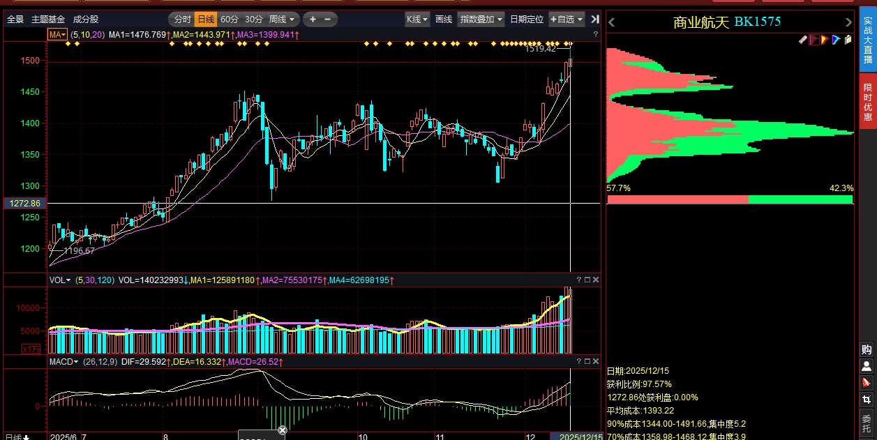The image size is (877, 440).
Task: Click the 日期定位 button
Action: pyautogui.click(x=527, y=20)
